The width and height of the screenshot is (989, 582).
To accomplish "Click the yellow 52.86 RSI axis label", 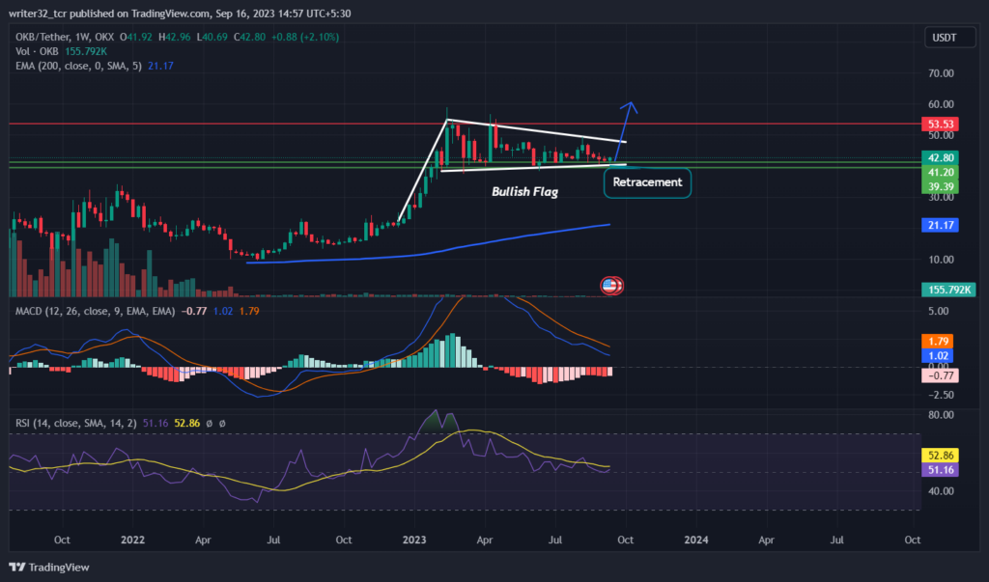I will [x=940, y=456].
